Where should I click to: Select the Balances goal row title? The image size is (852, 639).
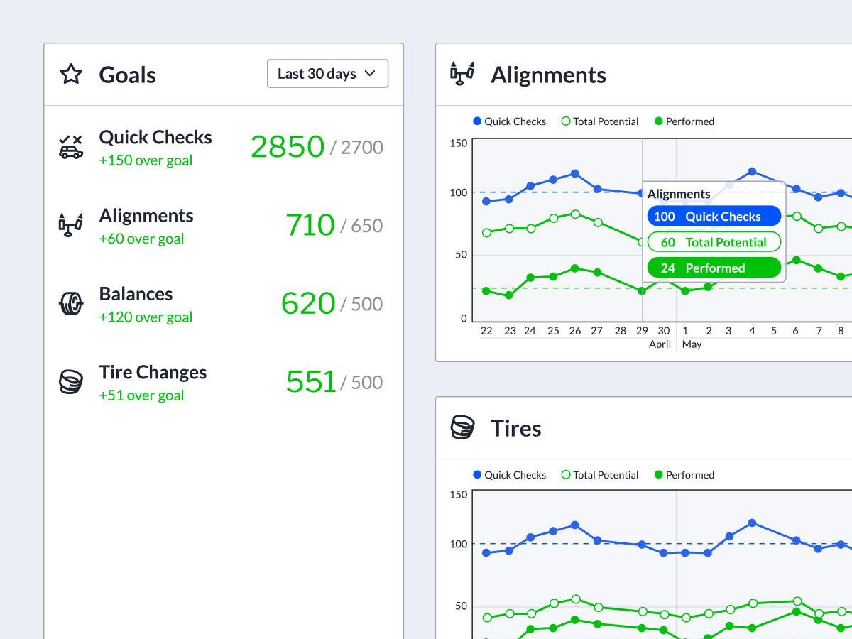(x=136, y=294)
